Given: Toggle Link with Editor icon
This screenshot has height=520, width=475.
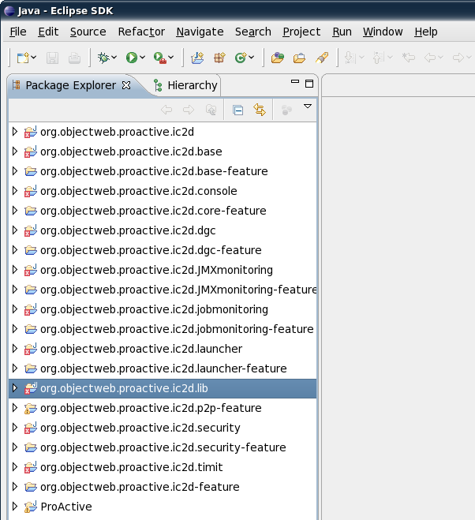Looking at the screenshot, I should click(260, 110).
